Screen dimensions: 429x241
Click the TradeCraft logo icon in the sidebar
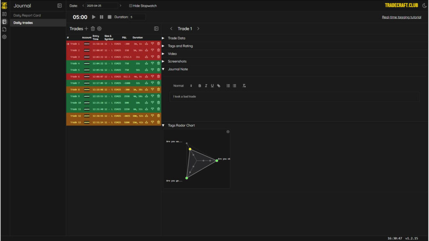point(4,5)
